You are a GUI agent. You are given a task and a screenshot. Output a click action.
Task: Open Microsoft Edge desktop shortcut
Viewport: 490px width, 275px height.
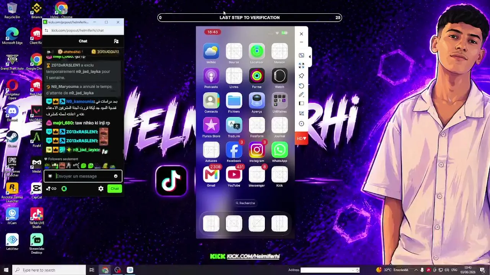(x=12, y=36)
